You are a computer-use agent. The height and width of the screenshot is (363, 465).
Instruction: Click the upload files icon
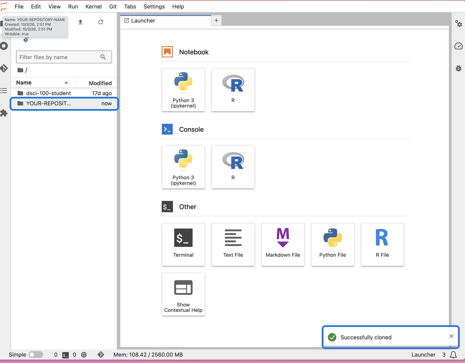point(81,22)
